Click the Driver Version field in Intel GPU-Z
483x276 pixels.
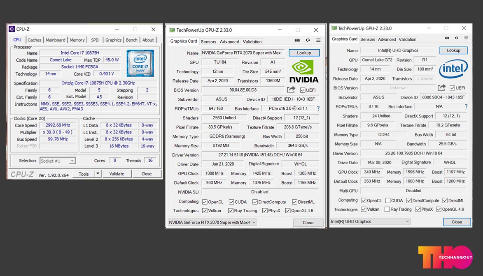(414, 153)
